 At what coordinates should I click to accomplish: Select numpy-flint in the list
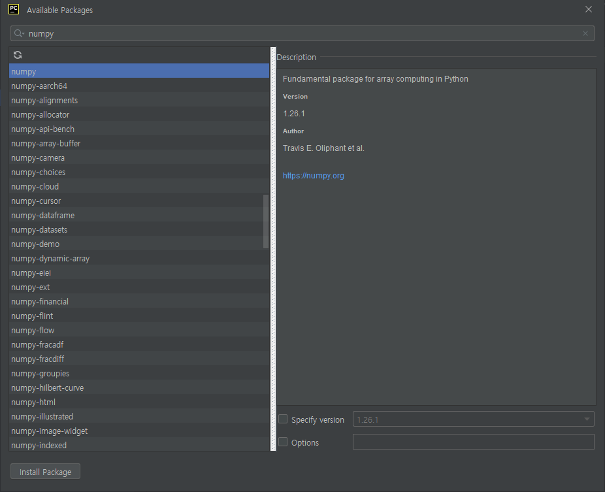[139, 316]
